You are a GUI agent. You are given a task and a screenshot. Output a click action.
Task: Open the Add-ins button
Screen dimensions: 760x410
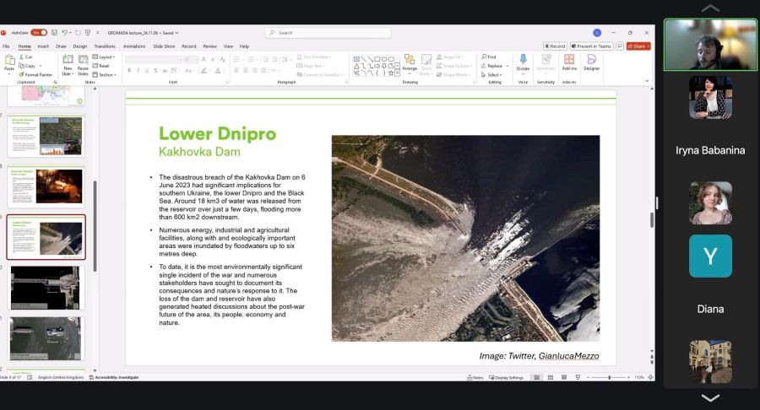tap(569, 62)
